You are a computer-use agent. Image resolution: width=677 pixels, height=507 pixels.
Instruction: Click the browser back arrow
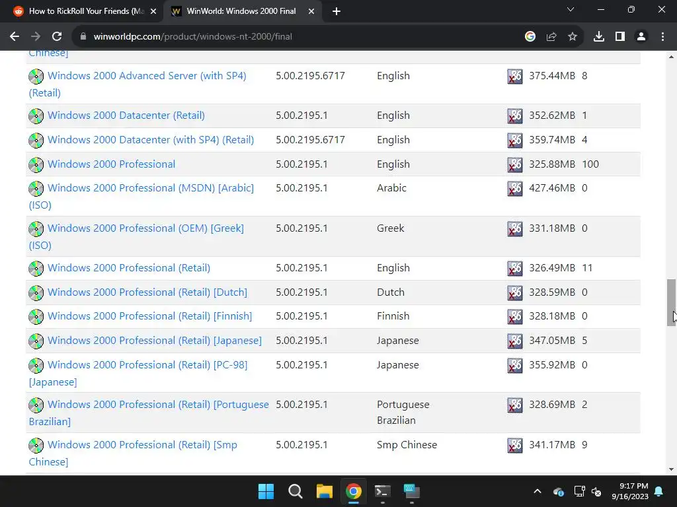pyautogui.click(x=15, y=37)
